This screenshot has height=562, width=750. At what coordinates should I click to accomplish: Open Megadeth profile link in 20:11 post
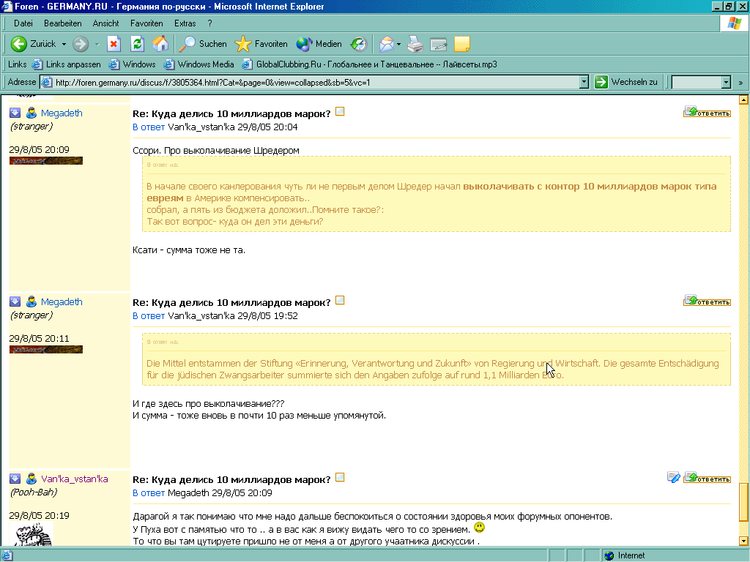coord(62,302)
